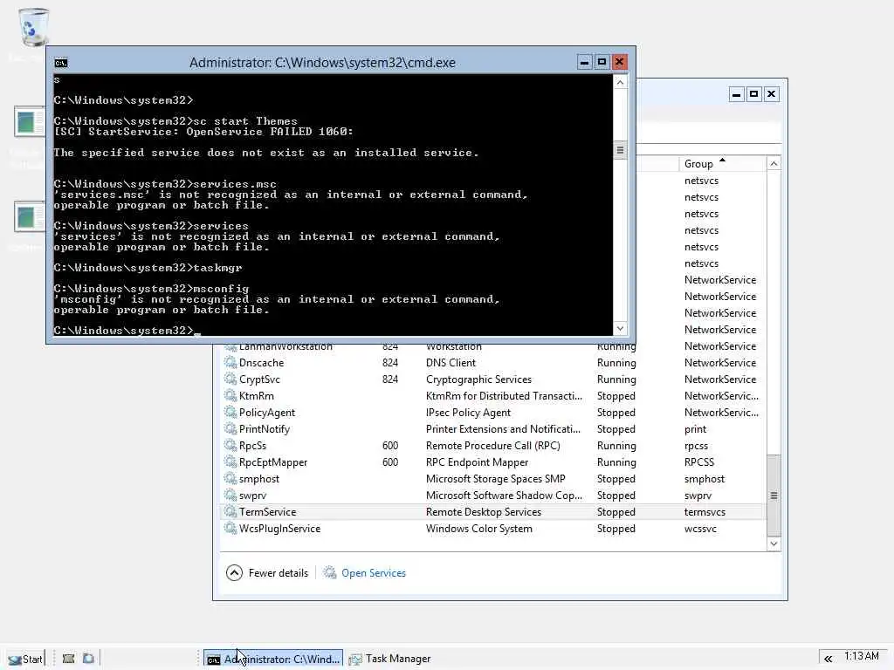Viewport: 894px width, 670px height.
Task: Click the taskbar clock showing 1:13 AM
Action: 861,656
